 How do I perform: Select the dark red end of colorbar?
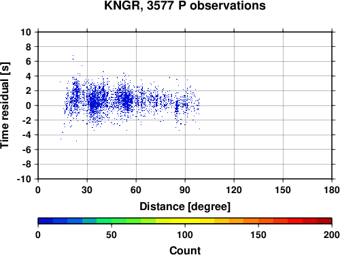[324, 221]
